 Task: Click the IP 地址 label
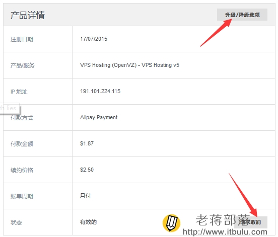(19, 92)
